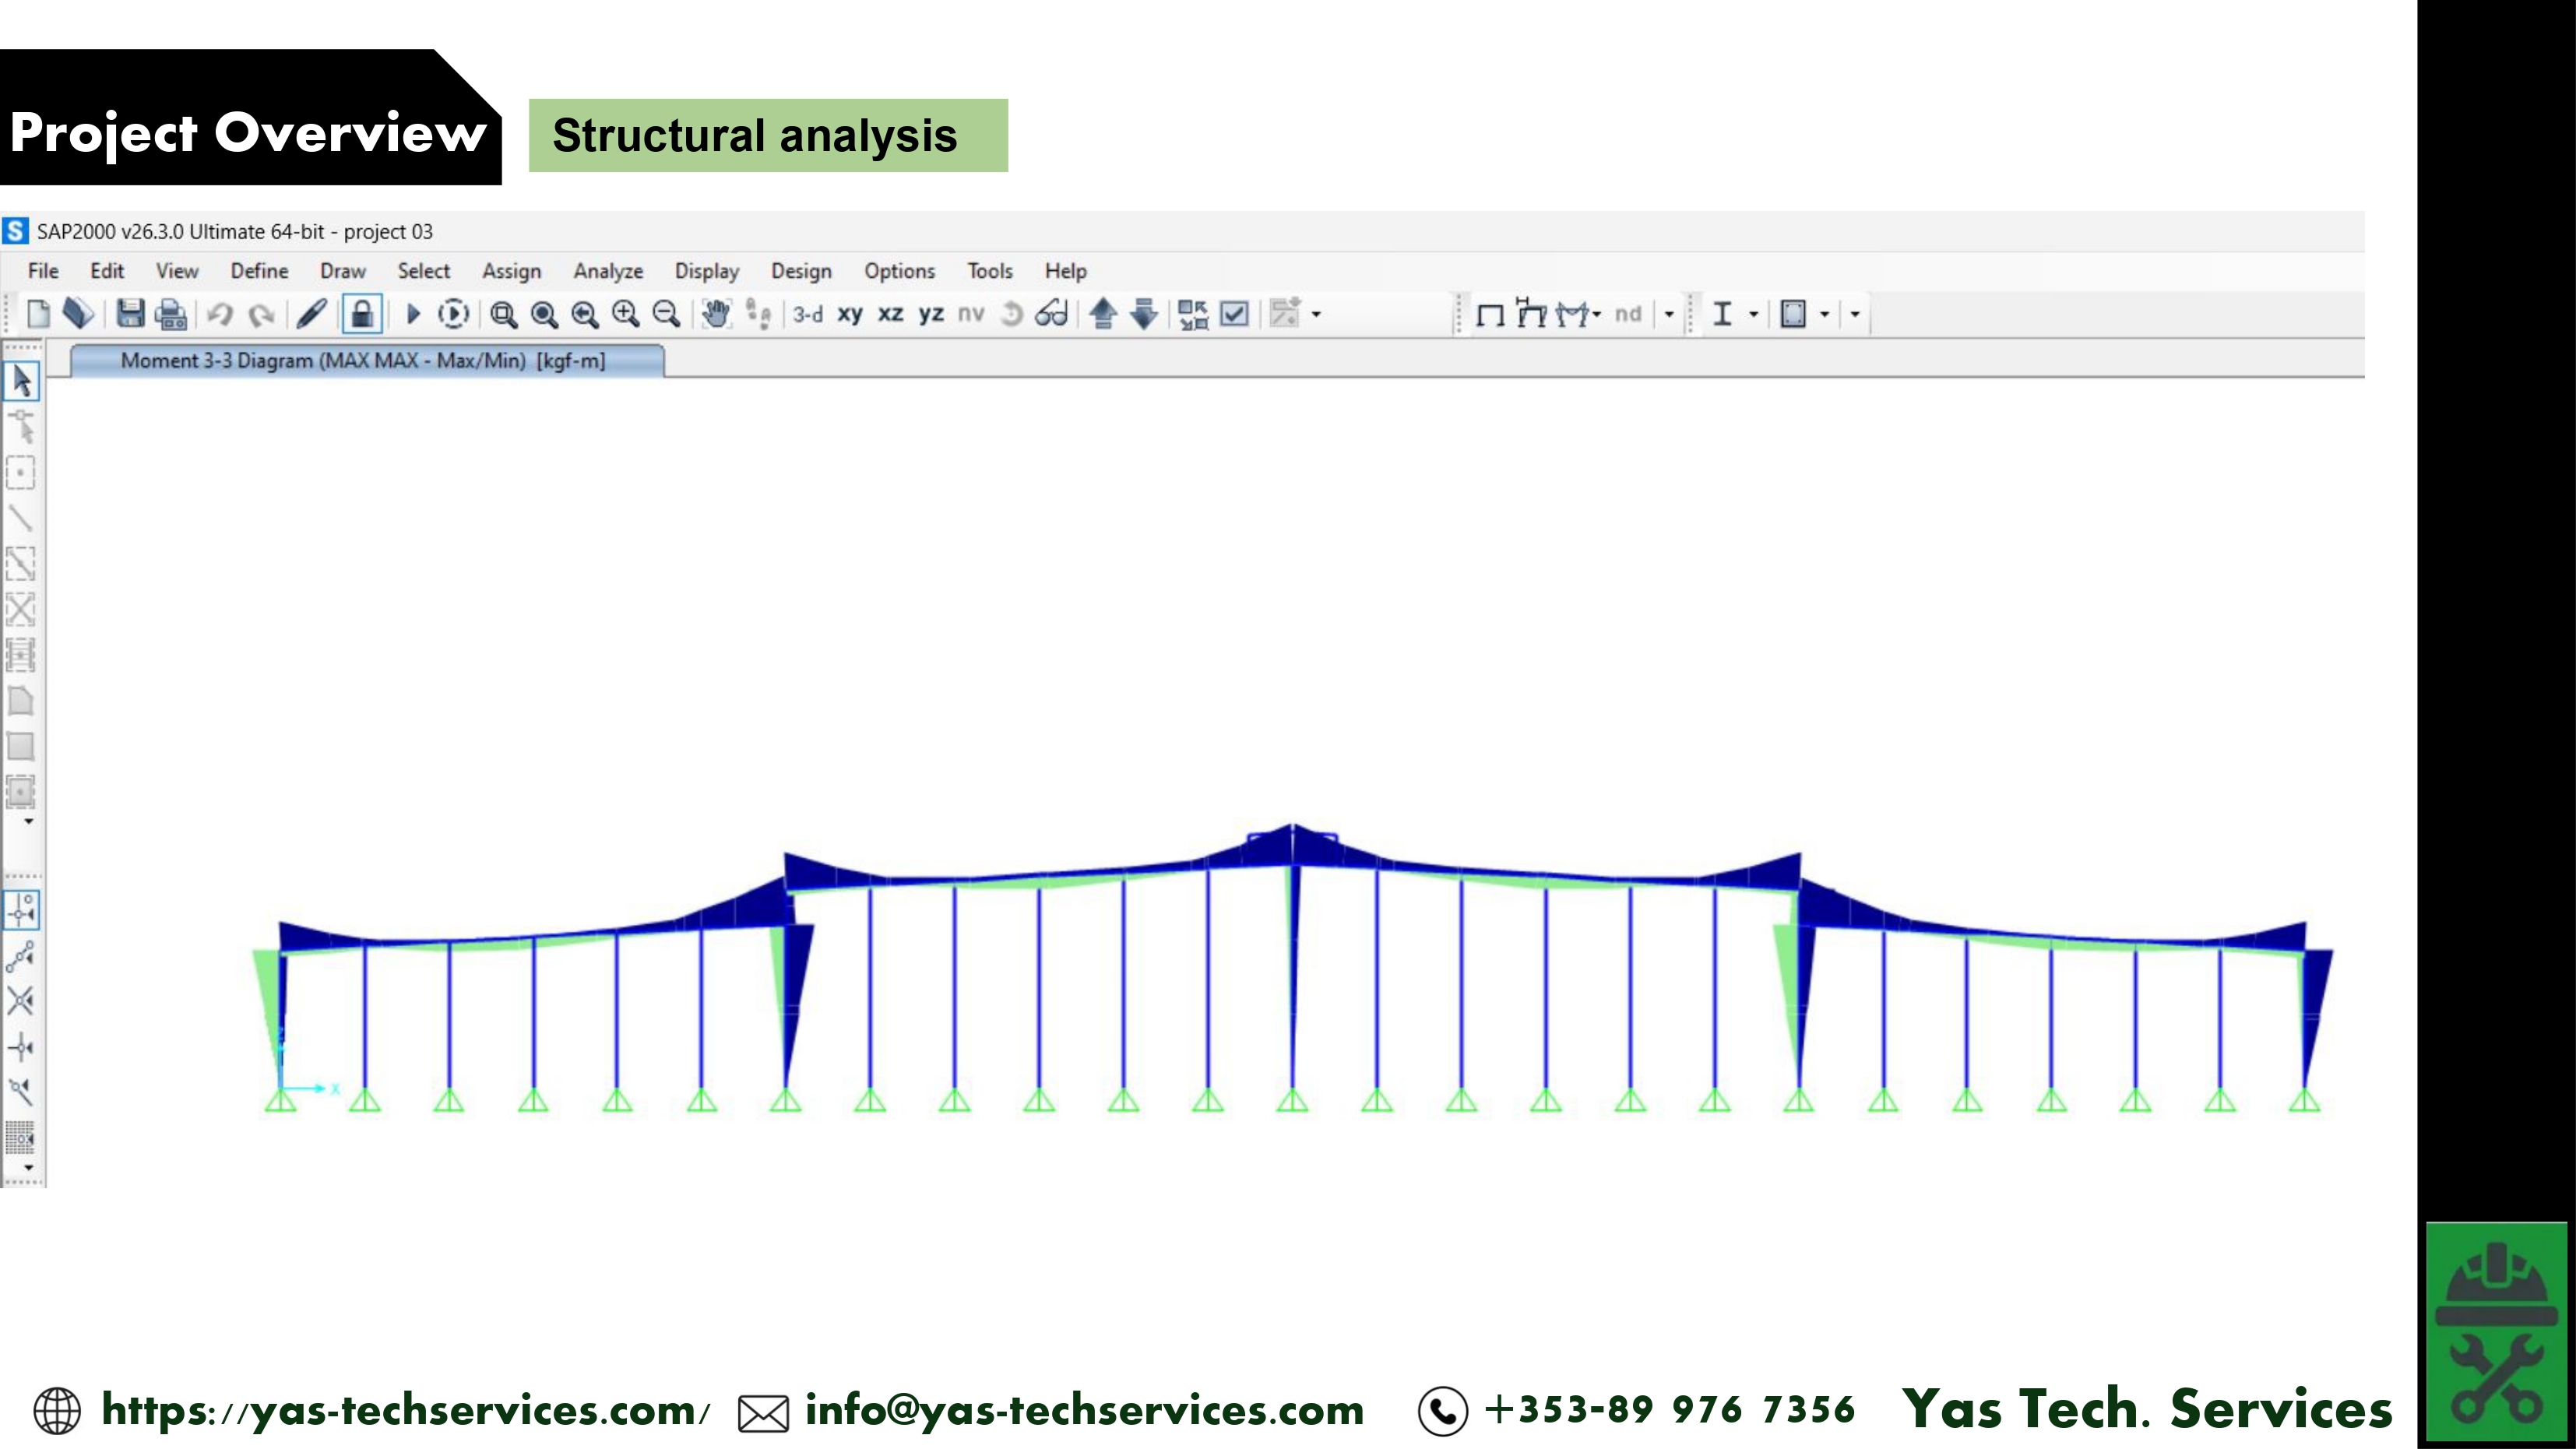
Task: Switch to the xz plane view
Action: [890, 314]
